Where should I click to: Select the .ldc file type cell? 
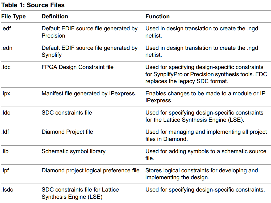[x=6, y=113]
